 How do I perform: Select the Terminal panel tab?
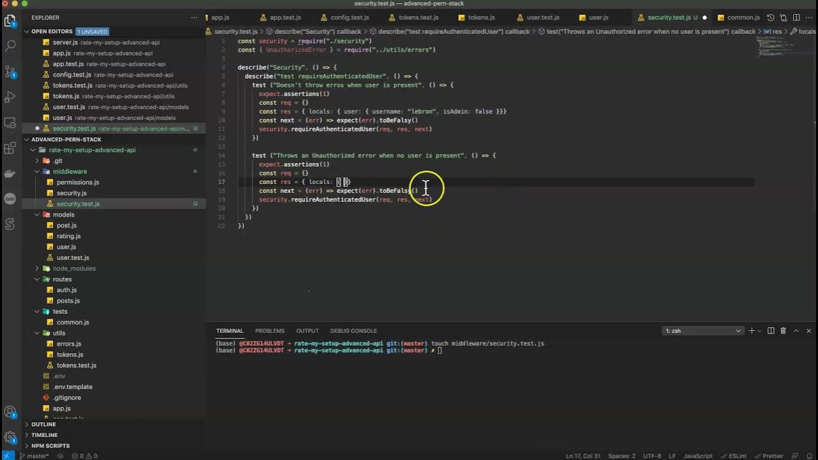pos(229,331)
